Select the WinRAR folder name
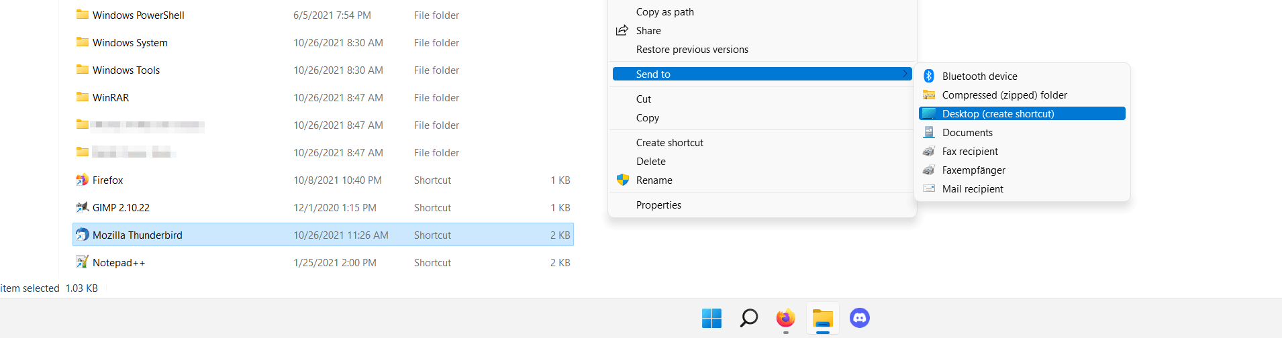The image size is (1282, 338). click(111, 97)
